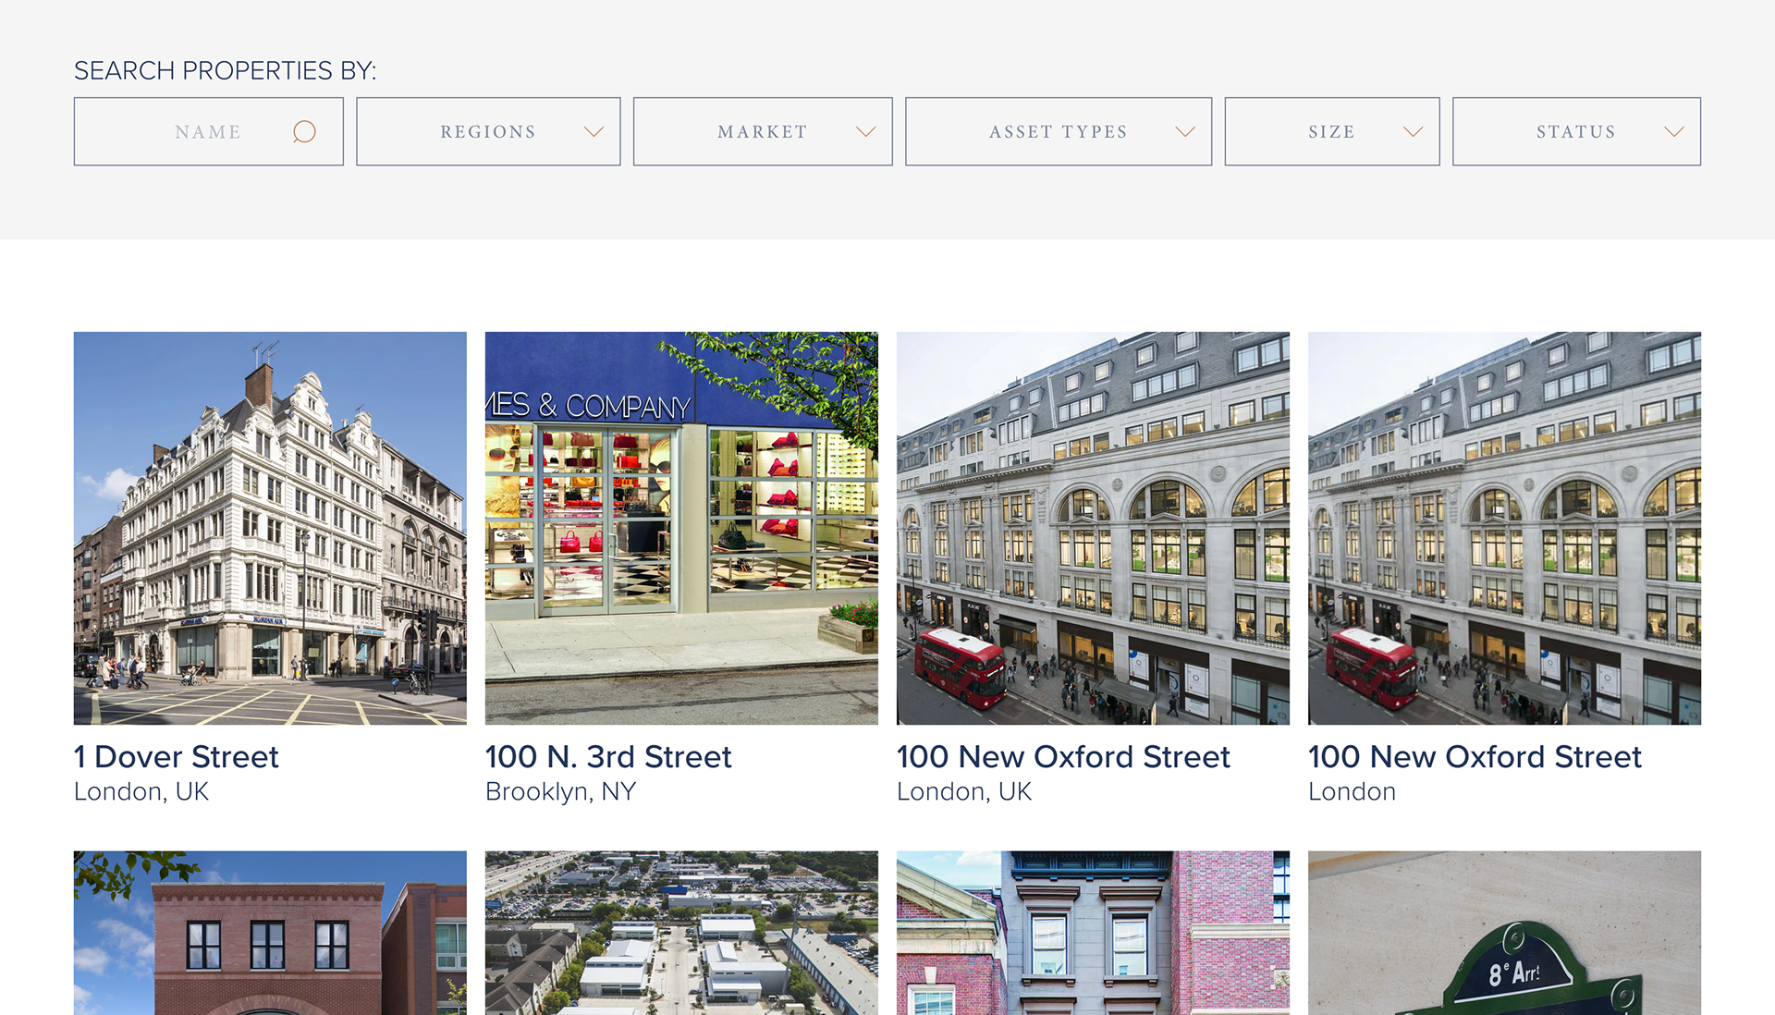This screenshot has width=1775, height=1015.
Task: Click 'London, UK' under 1 Dover Street
Action: point(141,792)
